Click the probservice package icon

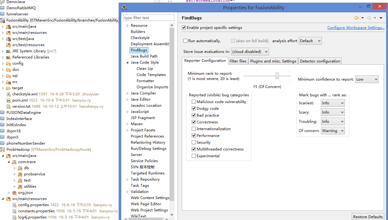pyautogui.click(x=20, y=174)
